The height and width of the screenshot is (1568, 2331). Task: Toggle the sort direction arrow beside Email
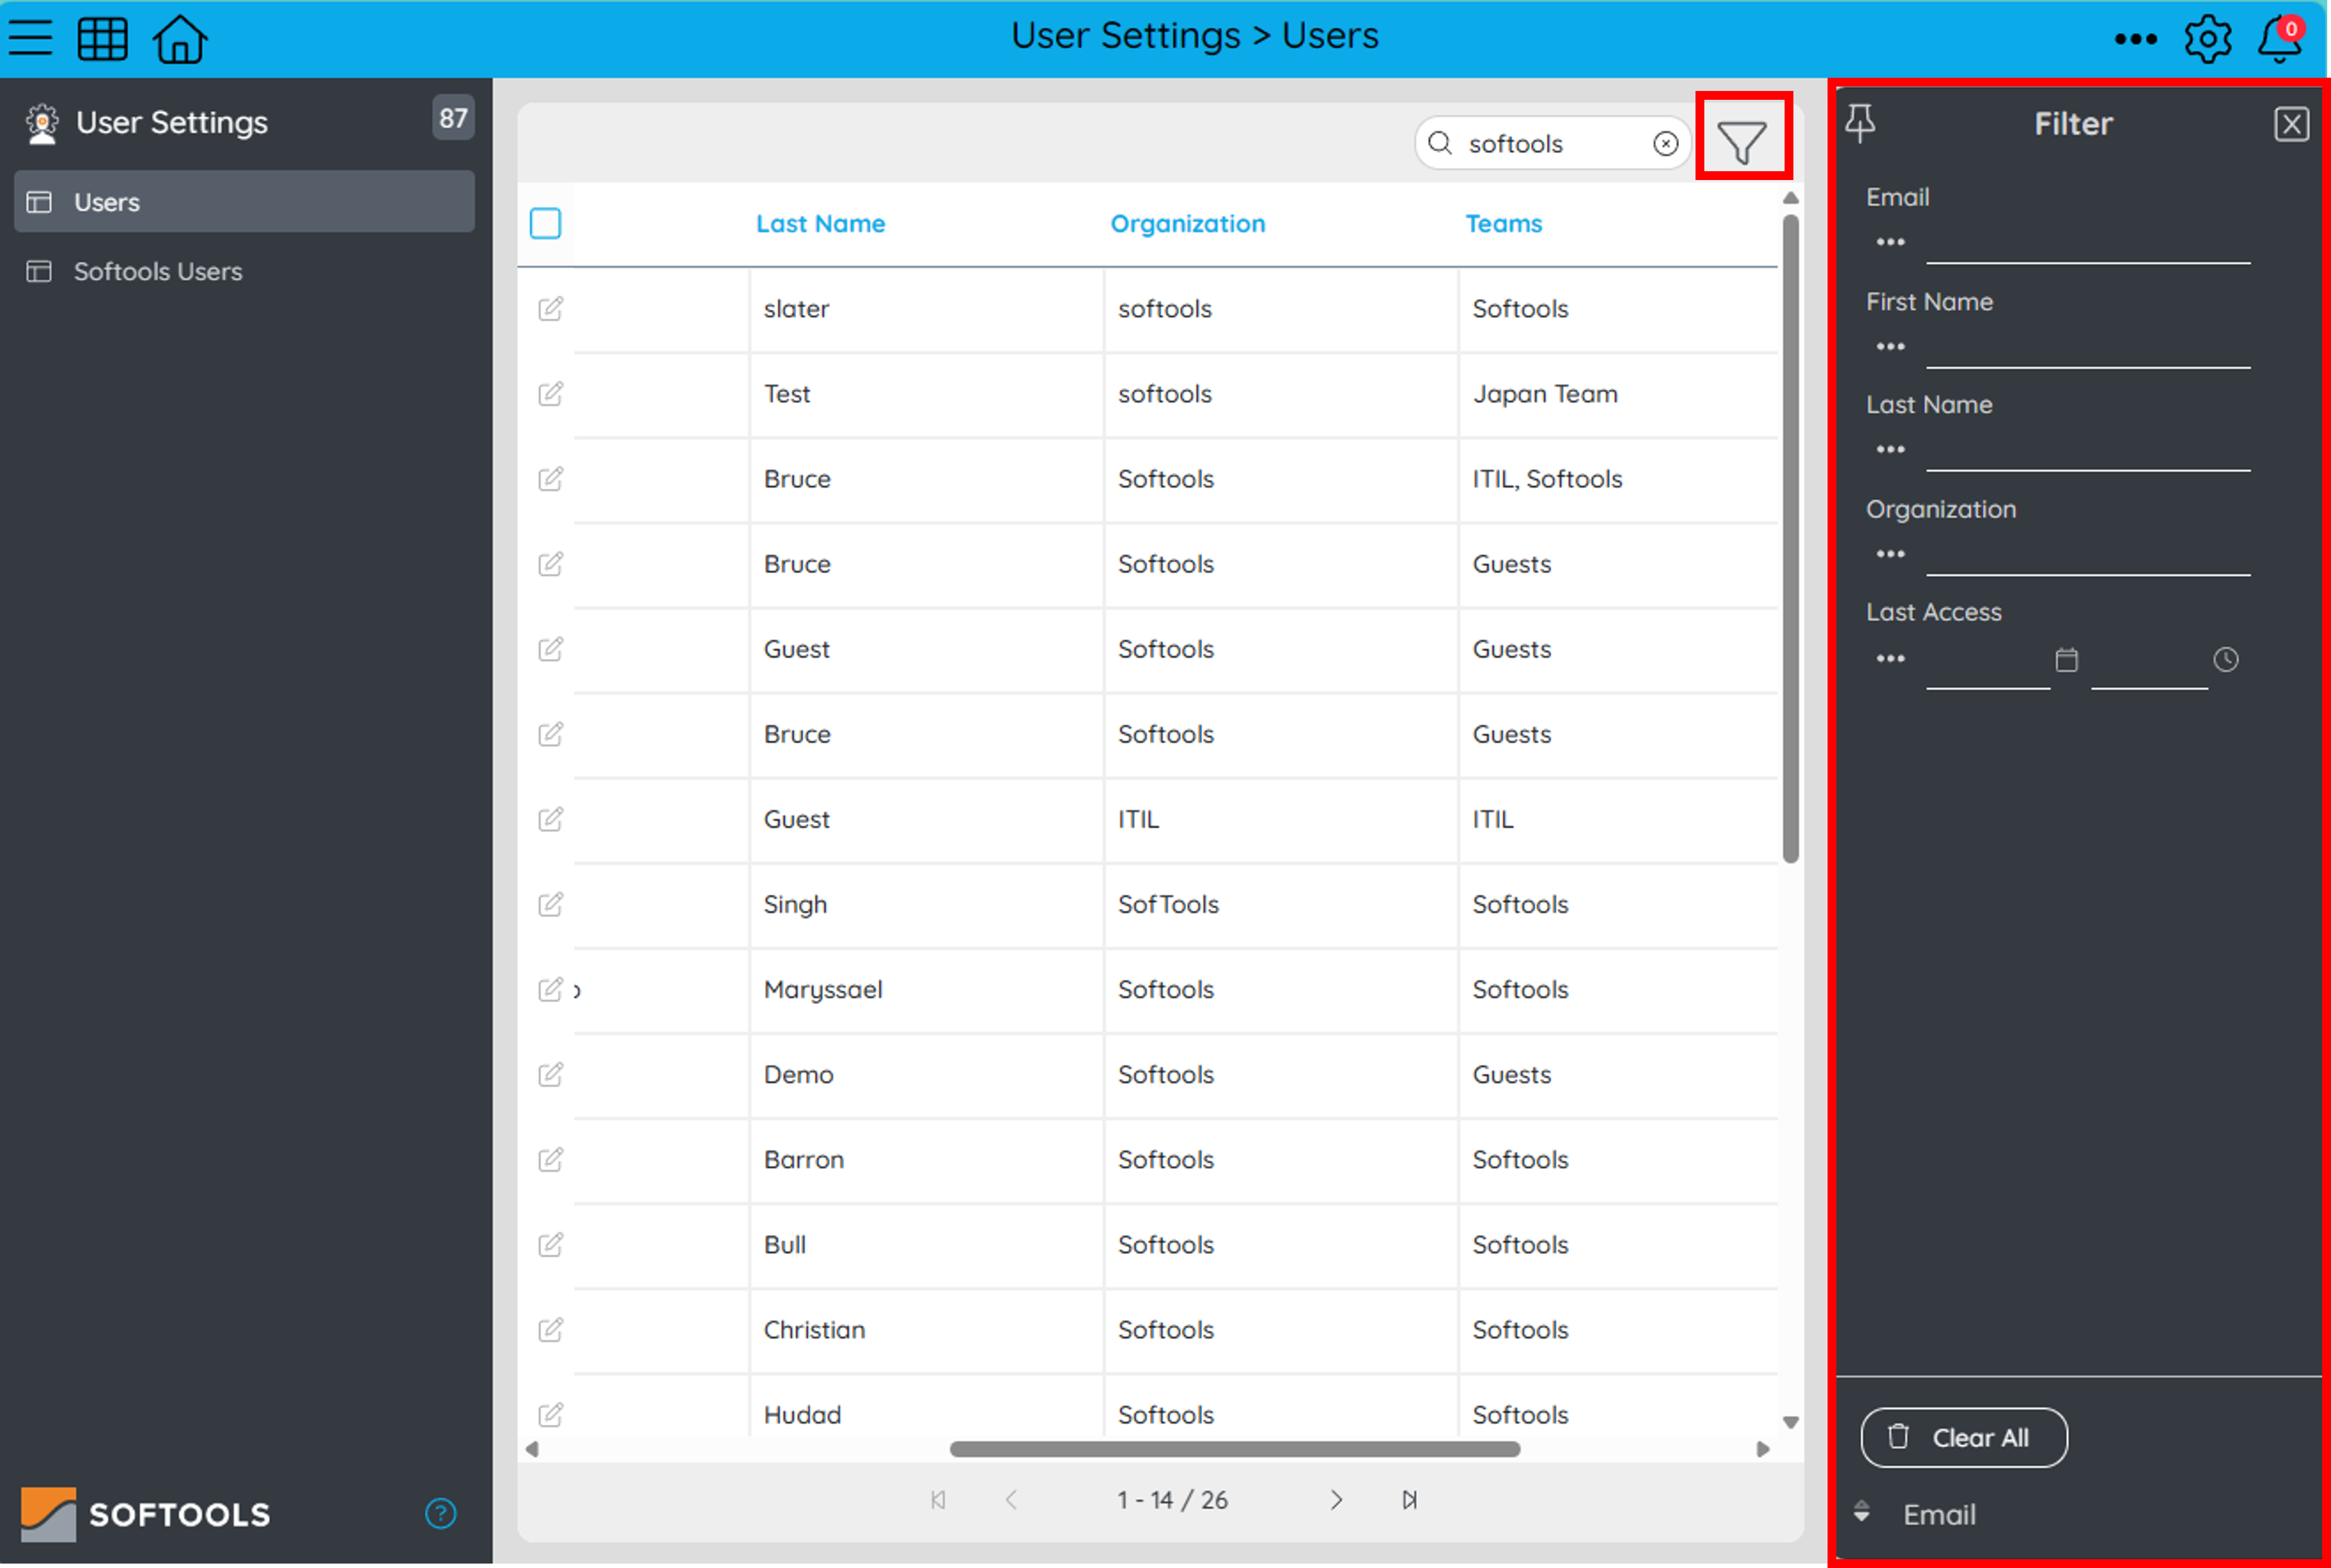coord(1861,1511)
